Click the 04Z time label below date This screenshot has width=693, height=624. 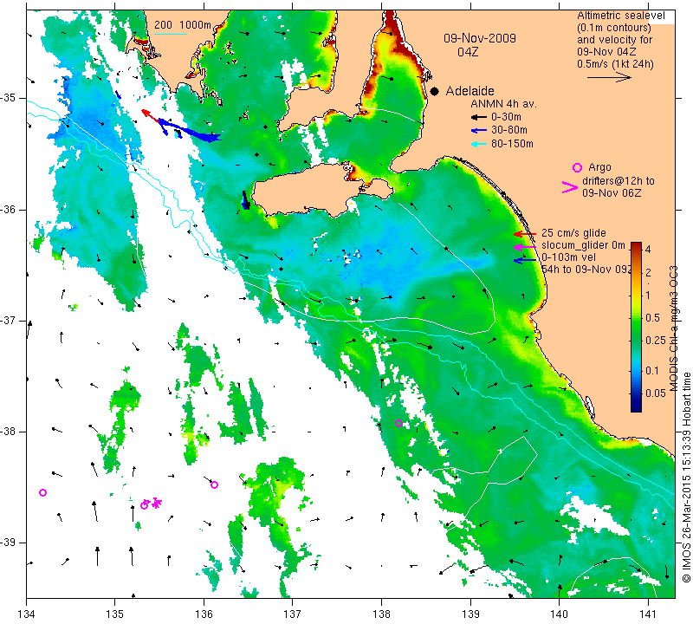468,52
